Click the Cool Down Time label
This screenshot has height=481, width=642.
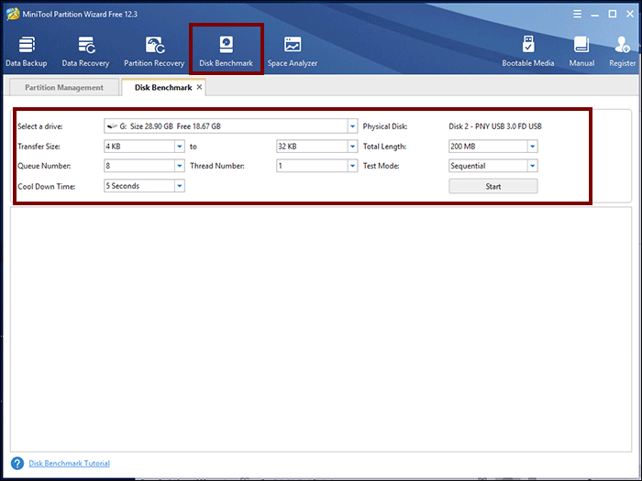(x=46, y=187)
